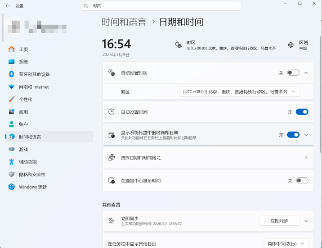
Task: Expand the 显示系统托盘中的时间和日期 chevron
Action: pos(306,135)
